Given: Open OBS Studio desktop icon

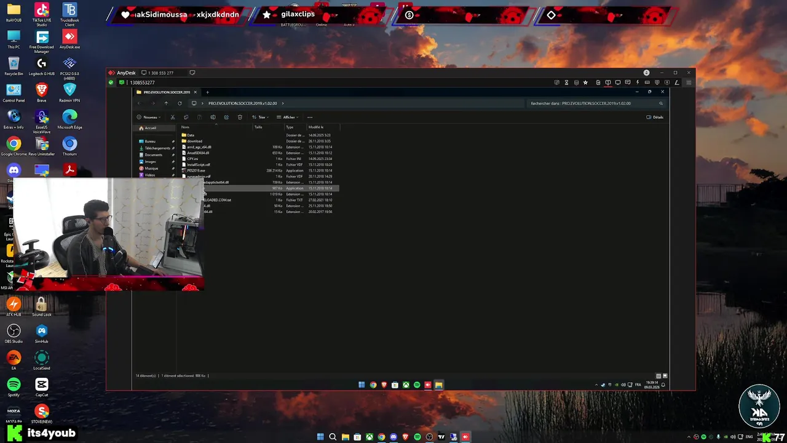Looking at the screenshot, I should [x=14, y=334].
